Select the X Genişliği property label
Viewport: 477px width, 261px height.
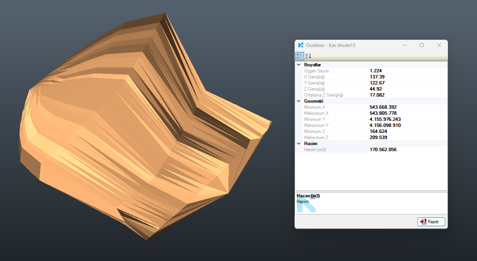click(315, 77)
